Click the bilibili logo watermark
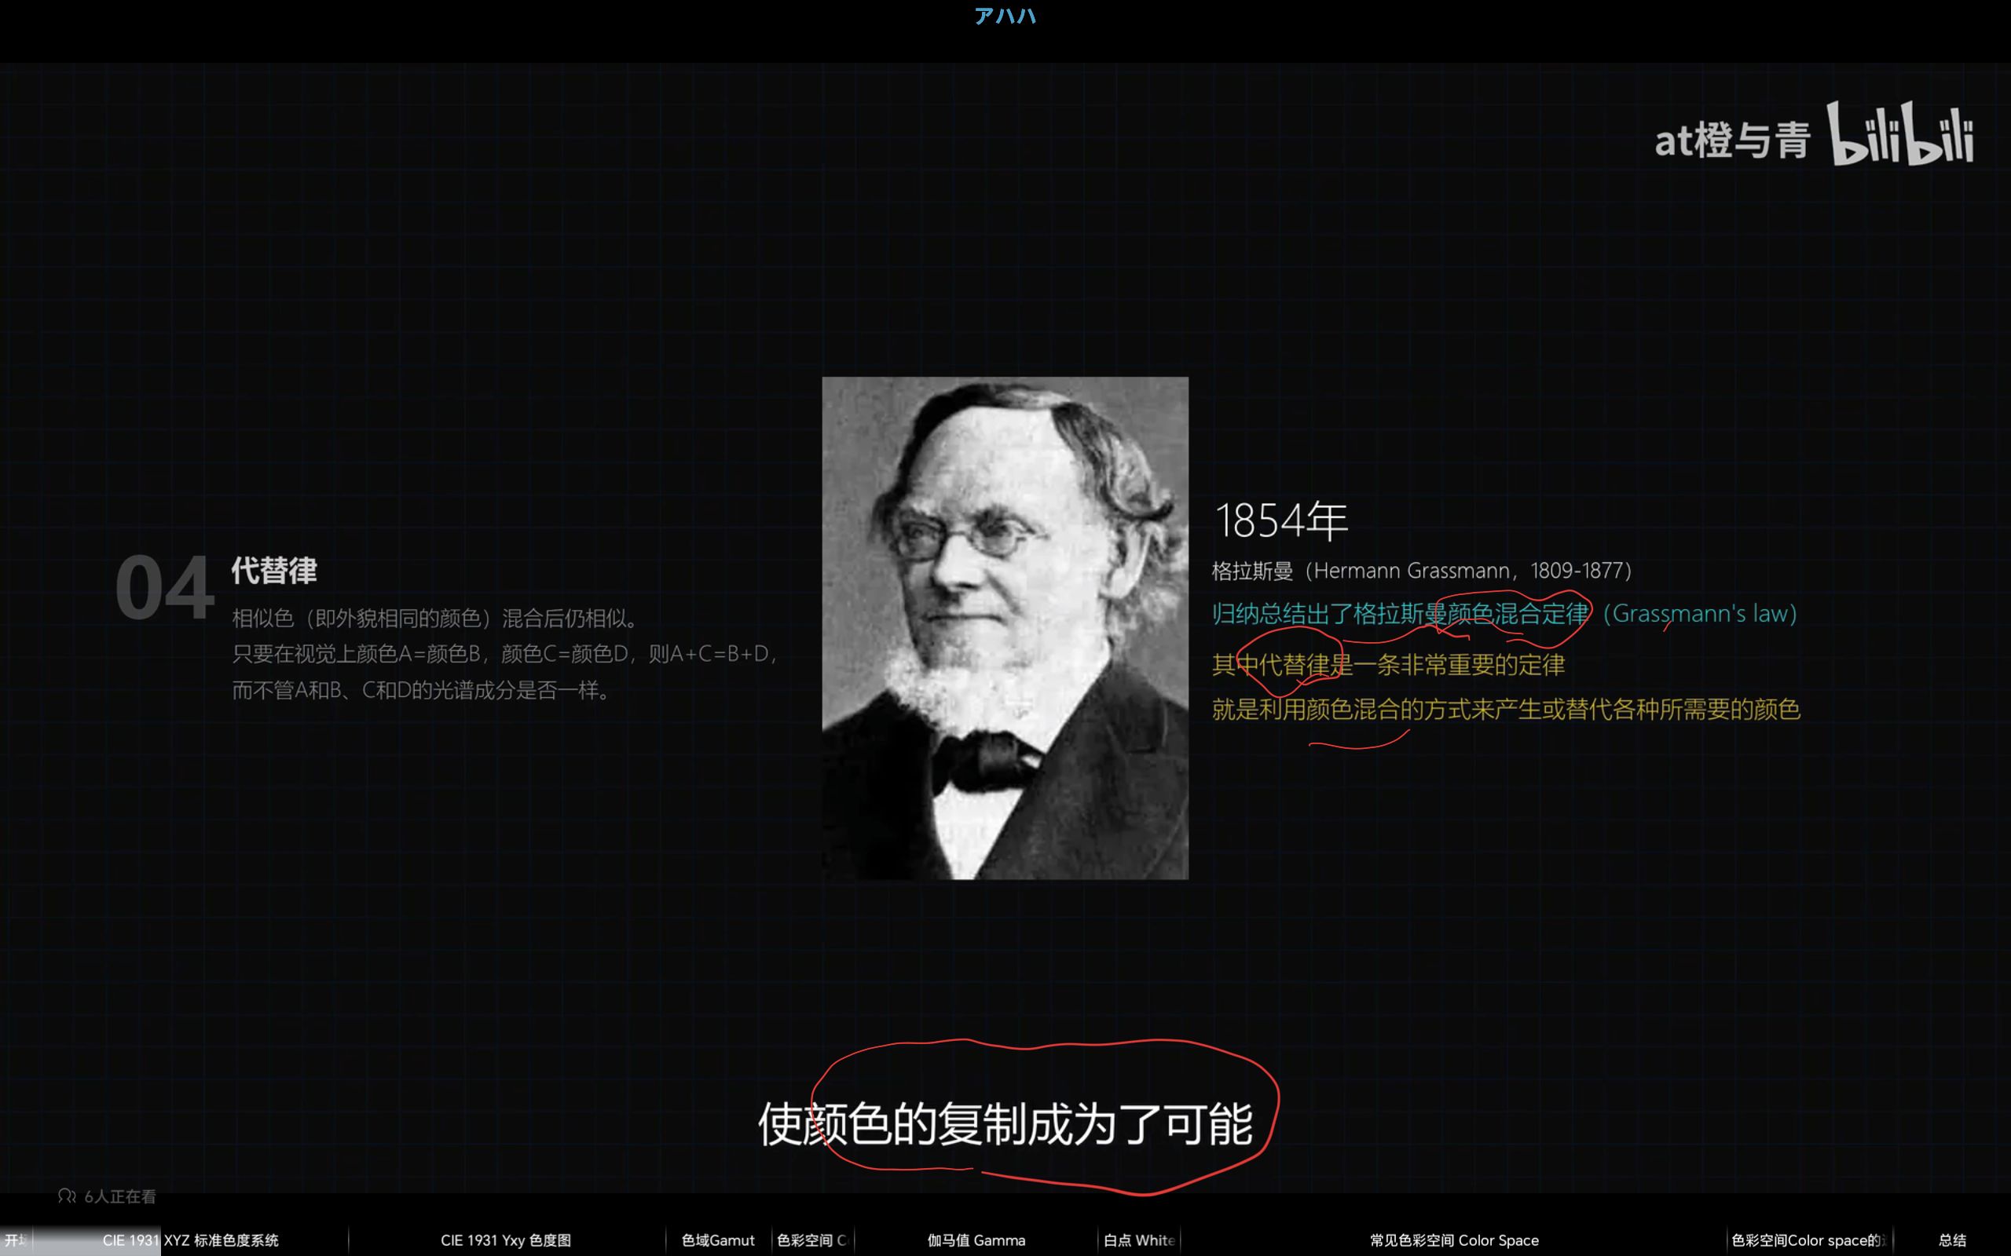Viewport: 2011px width, 1256px height. [1899, 134]
